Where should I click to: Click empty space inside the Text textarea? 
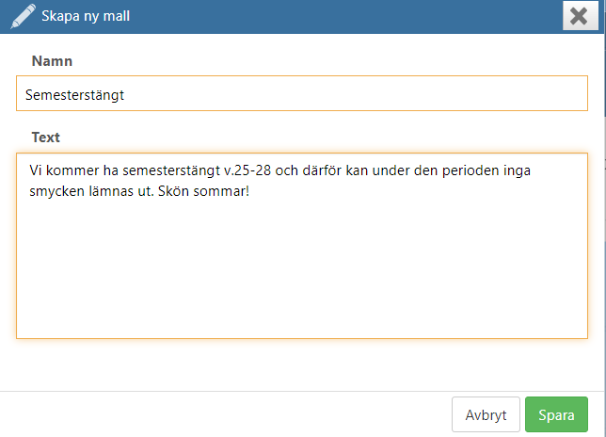tap(302, 270)
